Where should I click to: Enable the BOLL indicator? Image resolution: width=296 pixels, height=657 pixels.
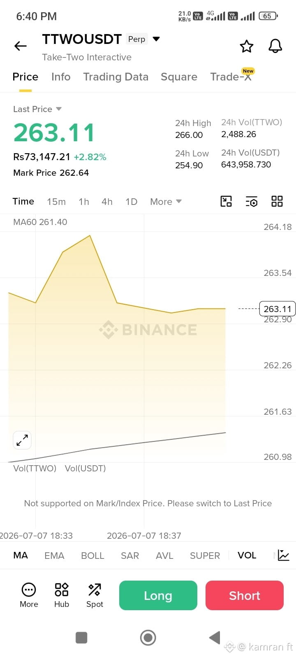(x=92, y=556)
